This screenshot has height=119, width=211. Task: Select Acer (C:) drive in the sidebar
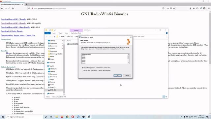click(x=53, y=87)
